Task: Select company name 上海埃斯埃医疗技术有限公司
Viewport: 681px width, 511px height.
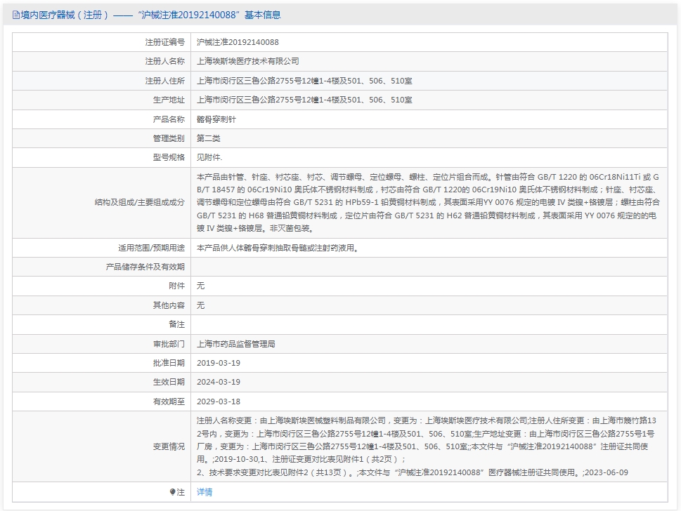Action: click(x=248, y=61)
